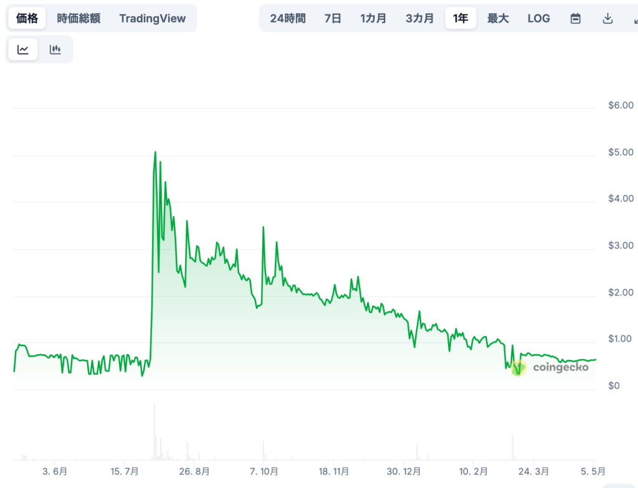Set the time range to 7日
This screenshot has width=638, height=488.
[333, 18]
